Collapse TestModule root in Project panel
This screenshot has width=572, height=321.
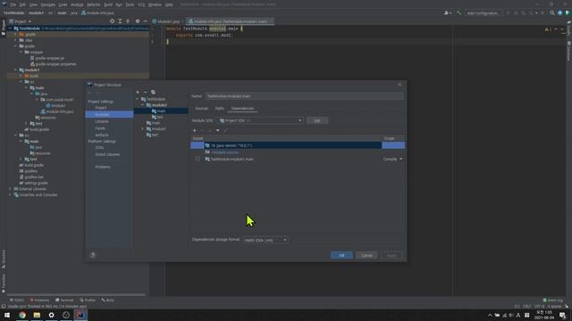(10, 29)
